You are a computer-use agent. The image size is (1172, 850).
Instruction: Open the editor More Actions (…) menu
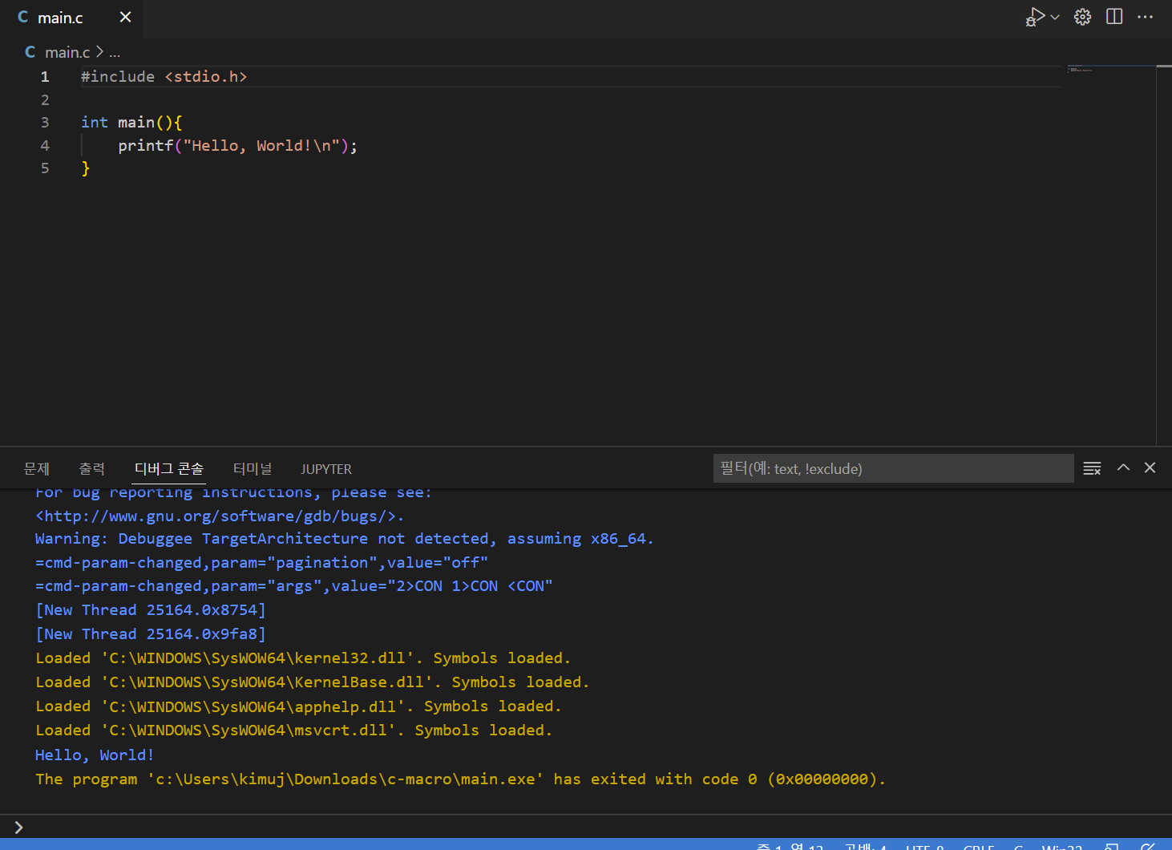click(x=1145, y=16)
